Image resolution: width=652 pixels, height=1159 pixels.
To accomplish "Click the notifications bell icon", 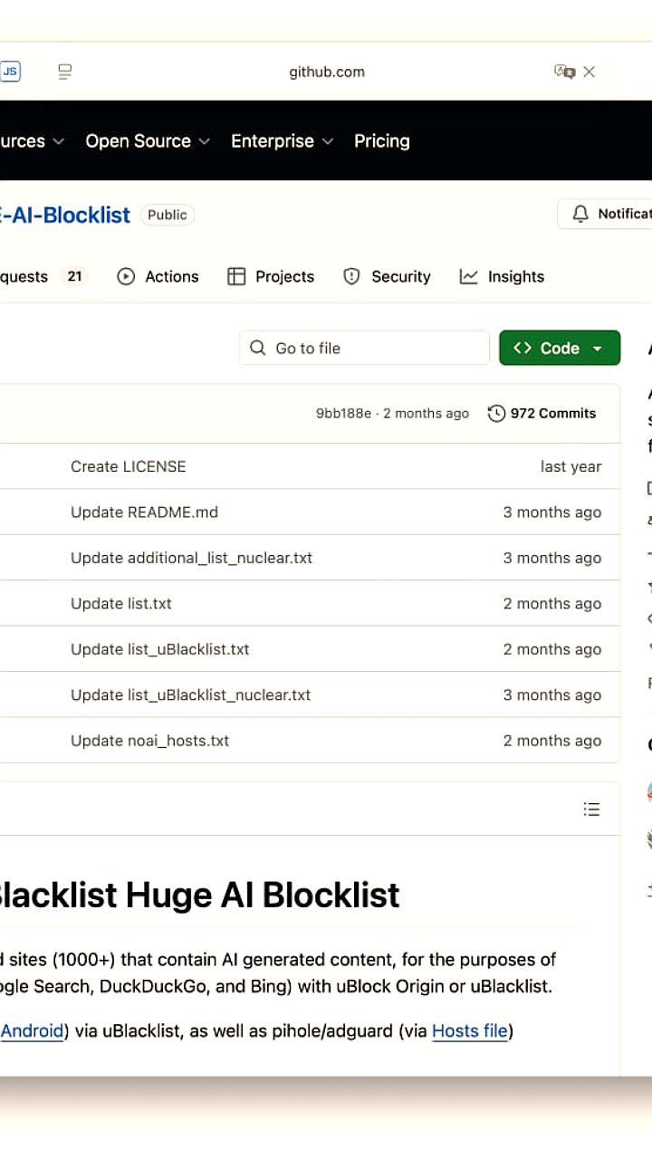I will click(x=580, y=214).
